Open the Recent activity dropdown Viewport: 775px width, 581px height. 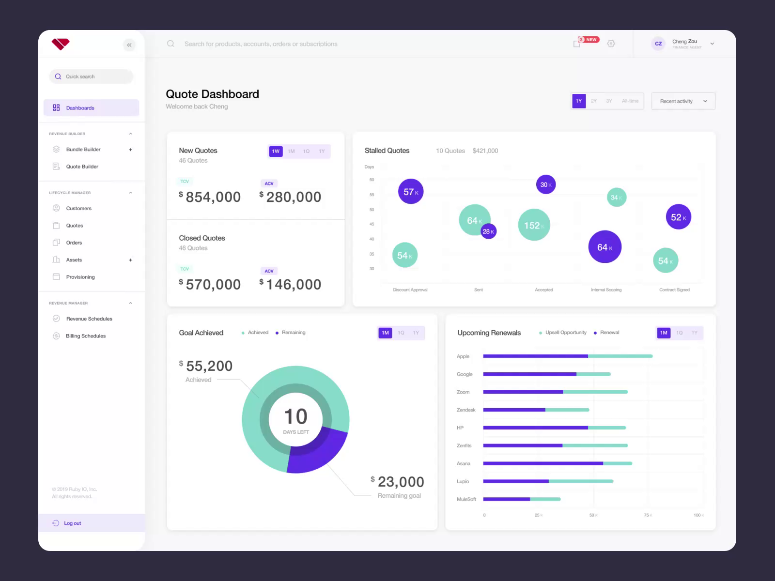tap(683, 101)
